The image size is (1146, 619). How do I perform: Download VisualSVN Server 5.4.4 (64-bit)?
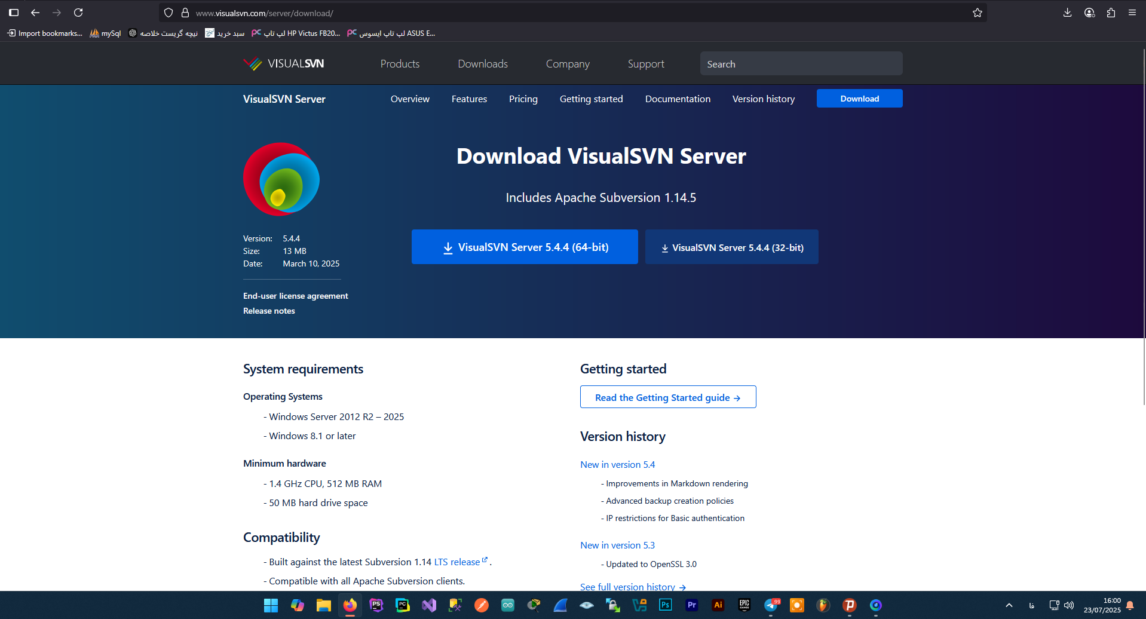pos(525,247)
